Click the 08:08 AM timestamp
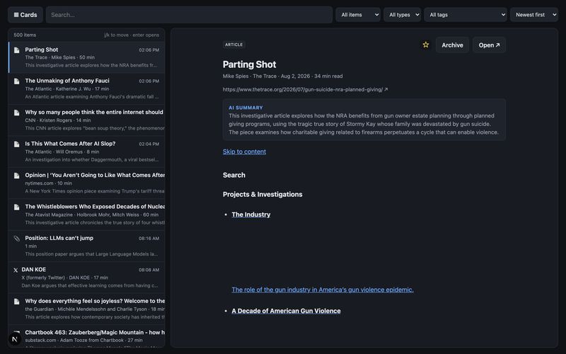566x354 pixels. point(149,270)
